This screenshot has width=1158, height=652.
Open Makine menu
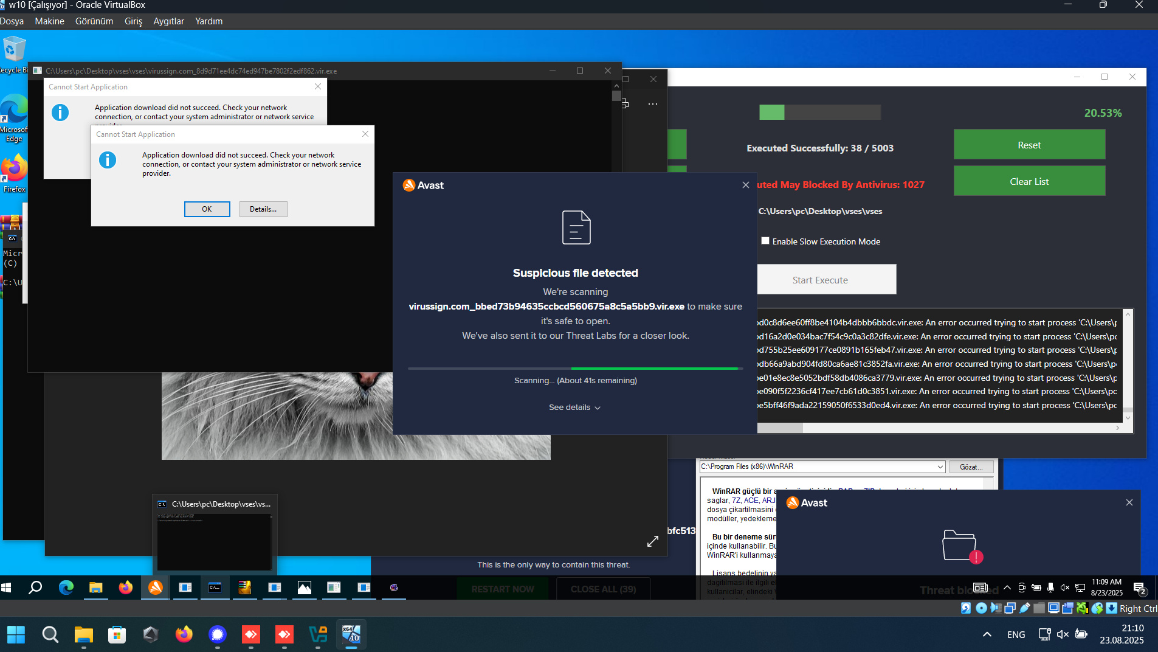click(49, 21)
